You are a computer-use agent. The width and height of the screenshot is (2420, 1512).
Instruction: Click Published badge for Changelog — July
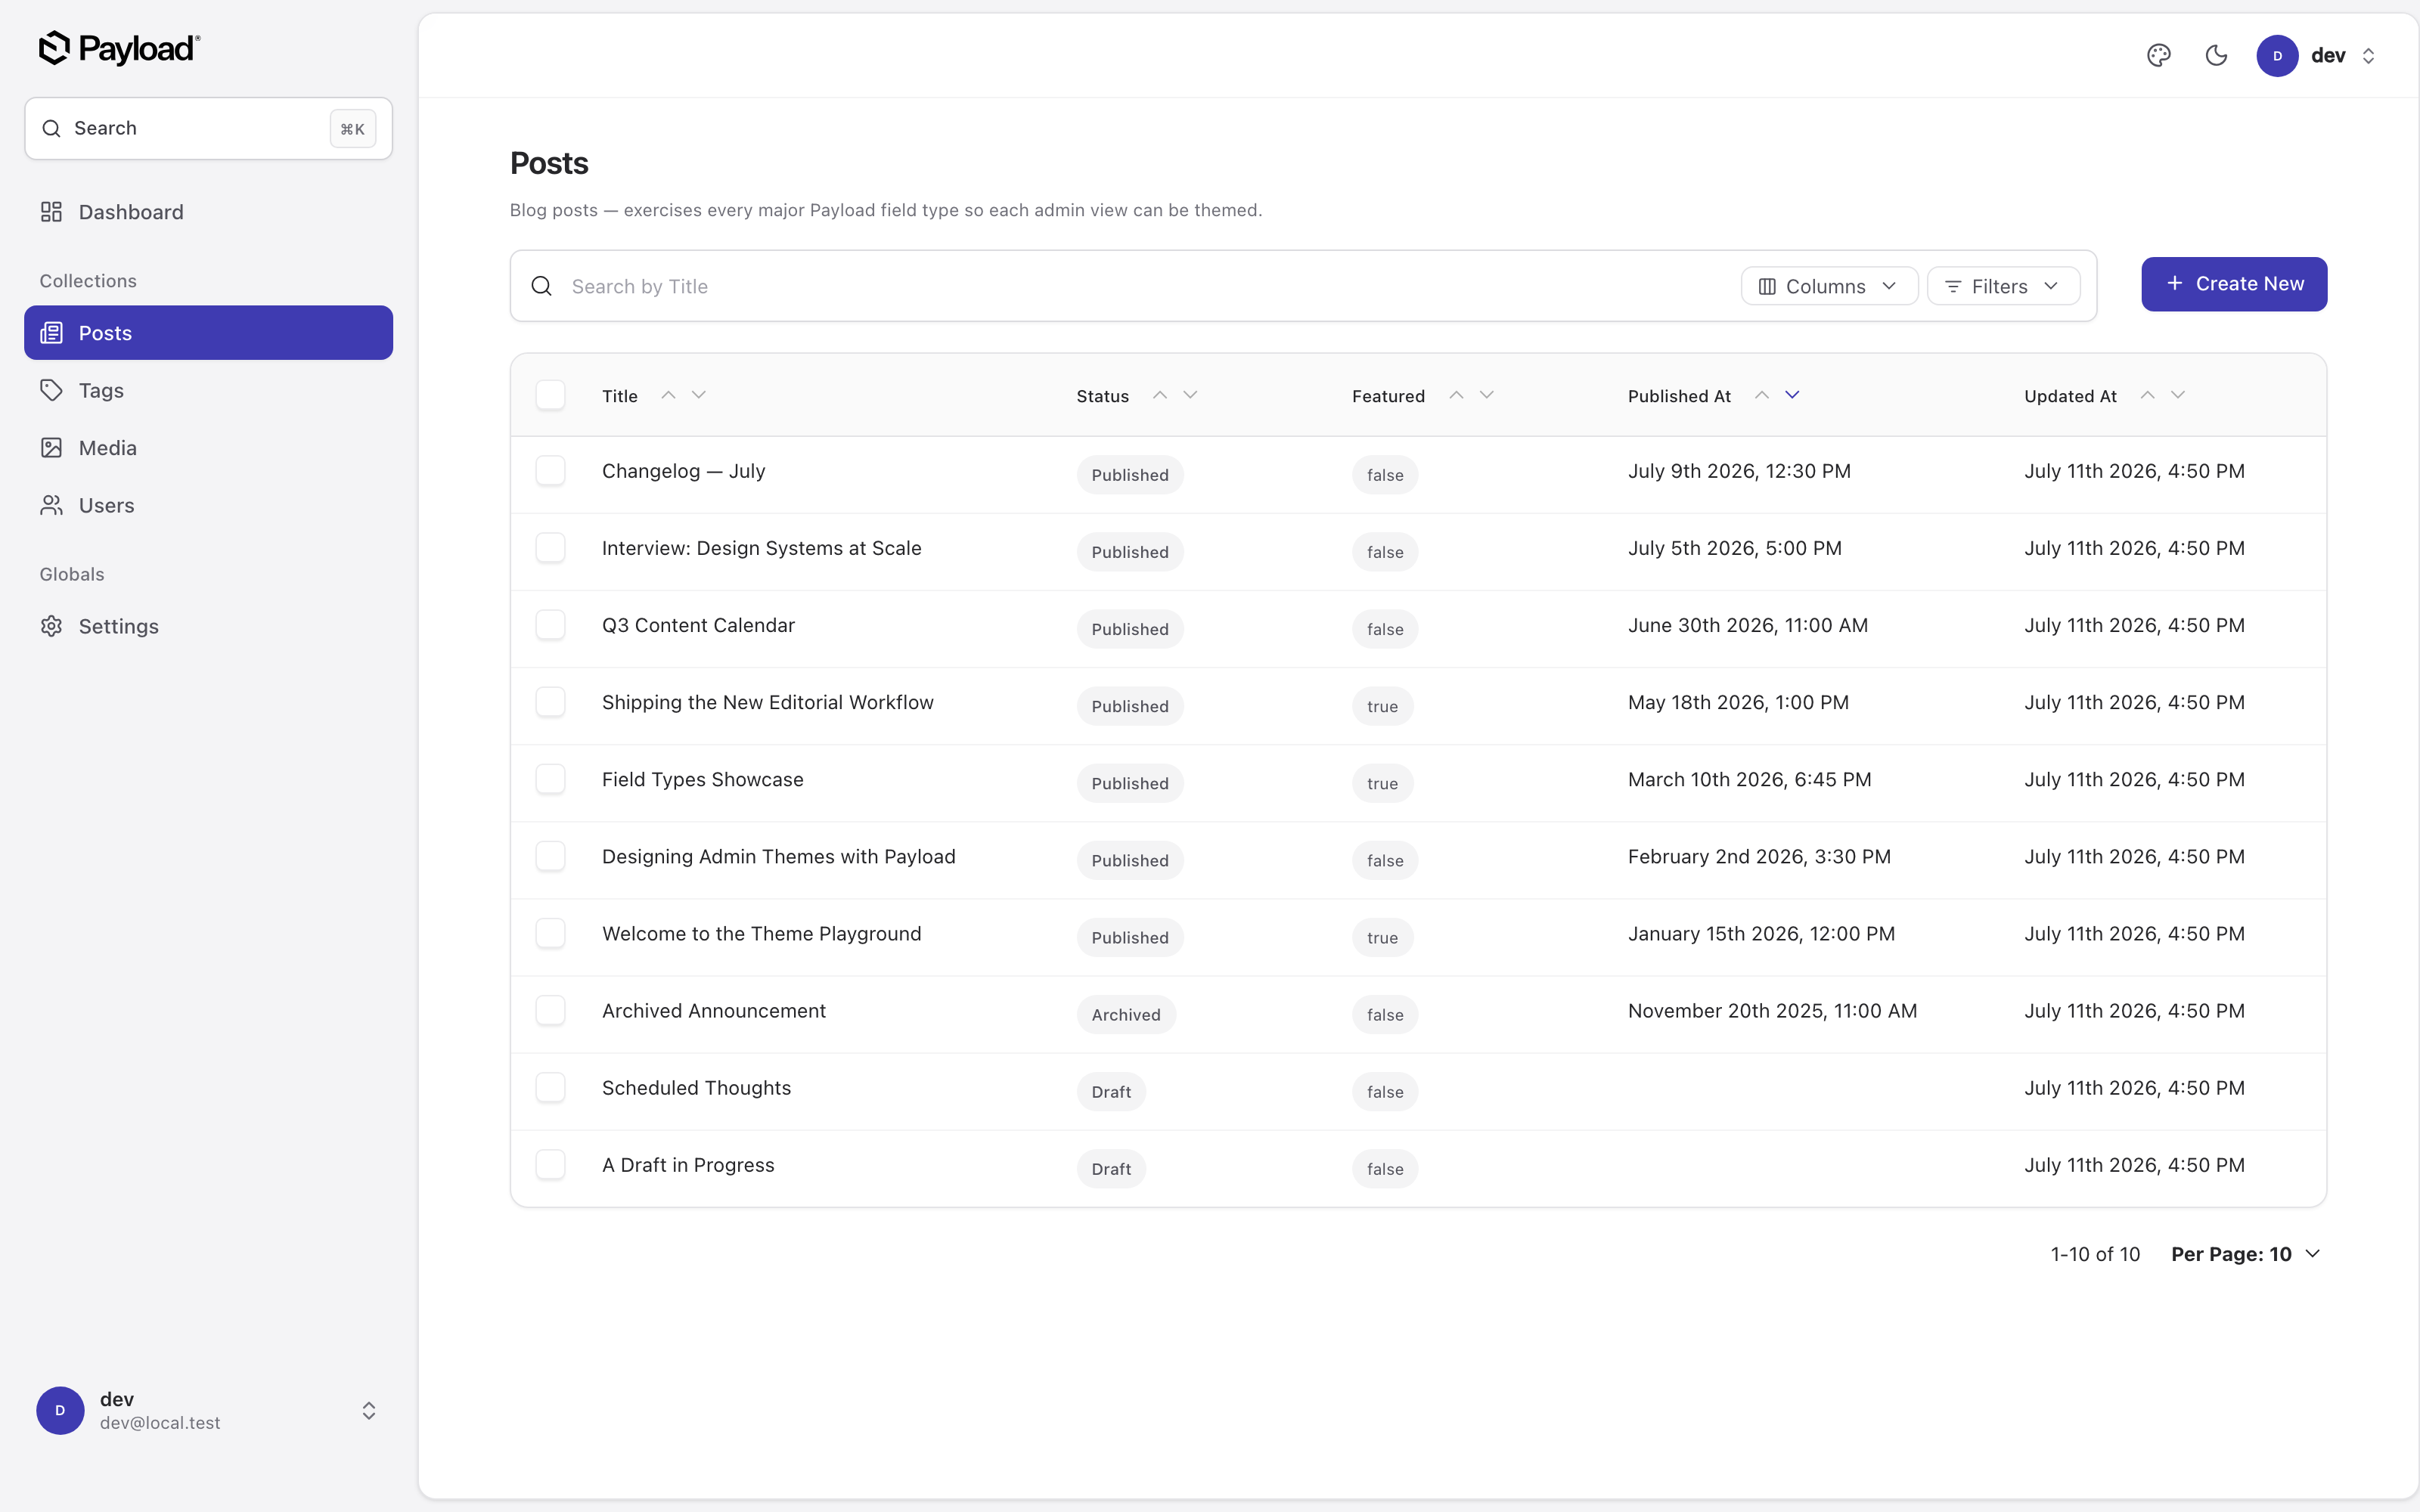[x=1130, y=475]
